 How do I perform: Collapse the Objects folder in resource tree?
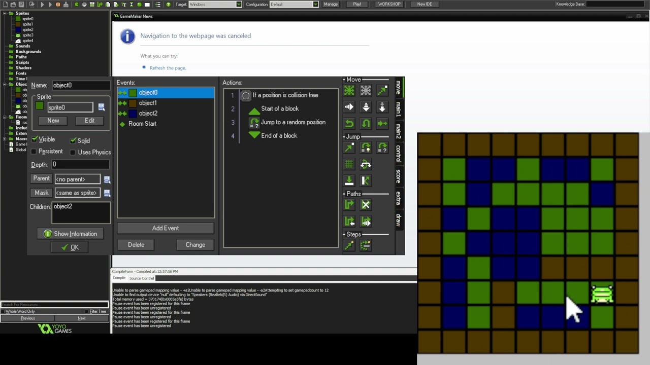pos(4,84)
